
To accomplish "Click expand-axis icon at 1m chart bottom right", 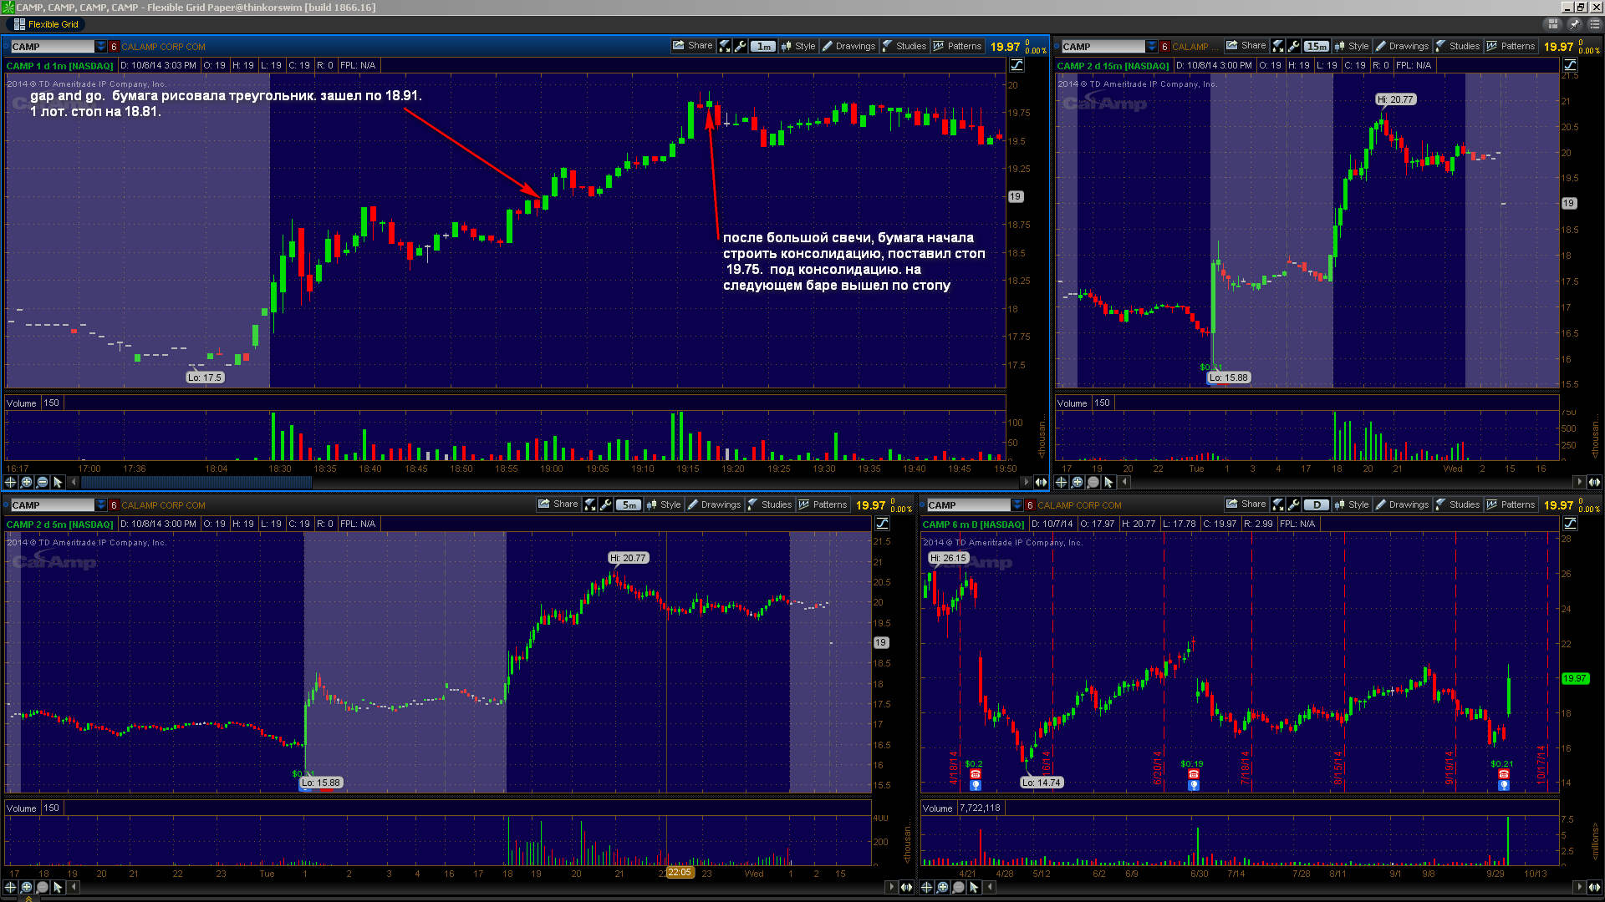I will (1041, 482).
